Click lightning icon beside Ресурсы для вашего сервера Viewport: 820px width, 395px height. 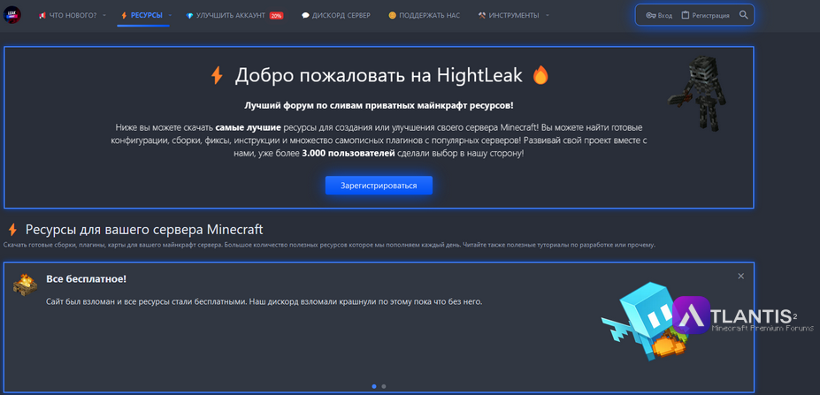pos(12,230)
